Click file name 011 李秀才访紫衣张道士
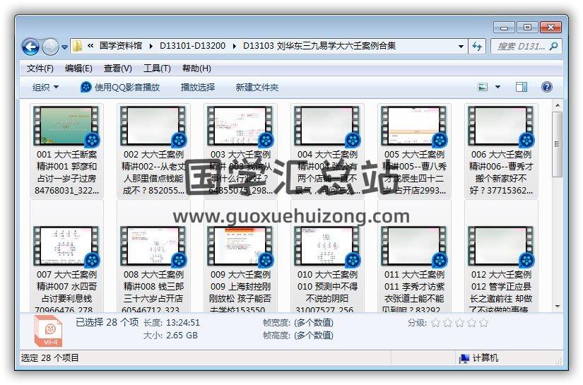This screenshot has width=583, height=385. [x=414, y=292]
